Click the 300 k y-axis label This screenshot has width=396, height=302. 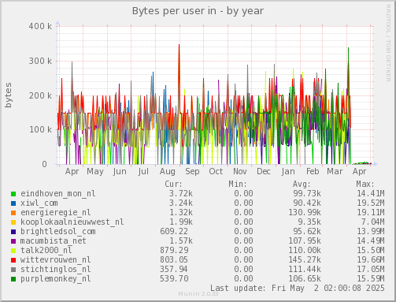40,61
